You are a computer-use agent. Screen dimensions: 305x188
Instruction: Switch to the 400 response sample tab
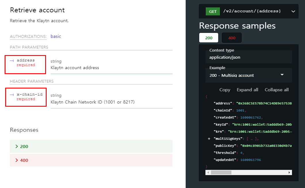(x=232, y=38)
